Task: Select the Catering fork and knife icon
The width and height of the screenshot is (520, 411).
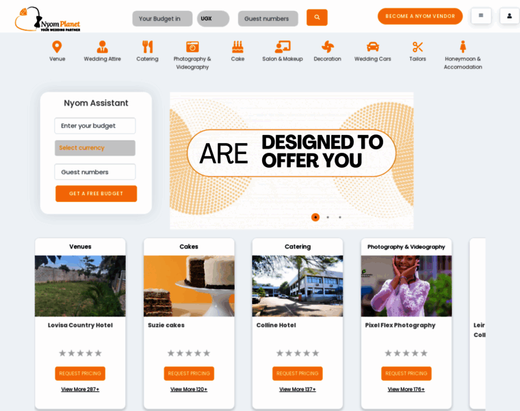Action: 147,47
